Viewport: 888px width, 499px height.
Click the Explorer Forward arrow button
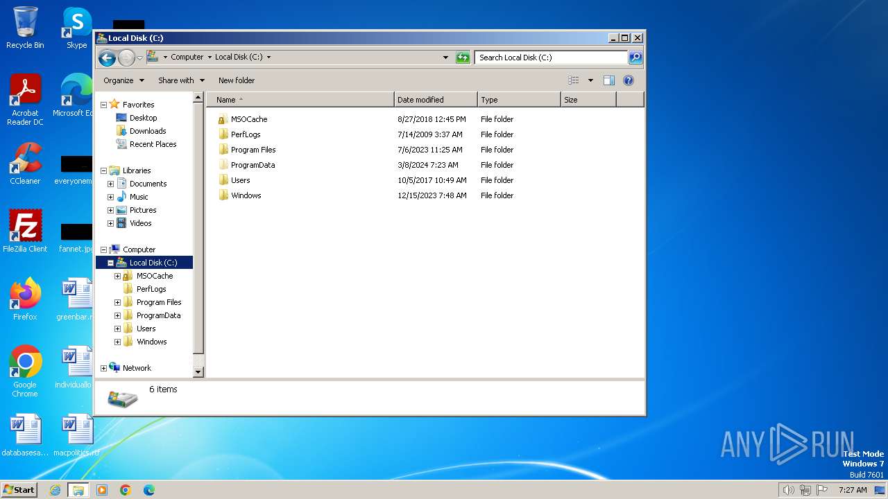point(126,58)
